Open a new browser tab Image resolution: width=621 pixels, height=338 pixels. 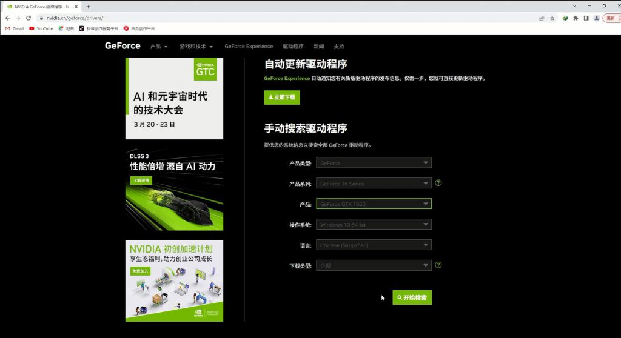(x=89, y=7)
